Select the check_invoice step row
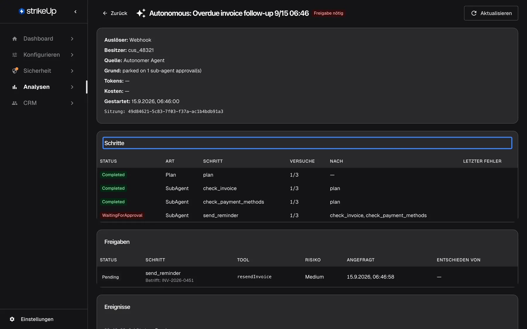This screenshot has width=527, height=329. tap(307, 188)
